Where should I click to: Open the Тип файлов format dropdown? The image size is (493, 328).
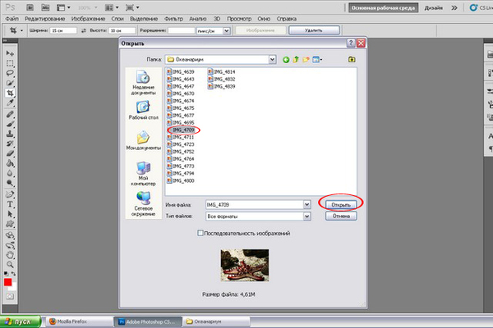[306, 216]
